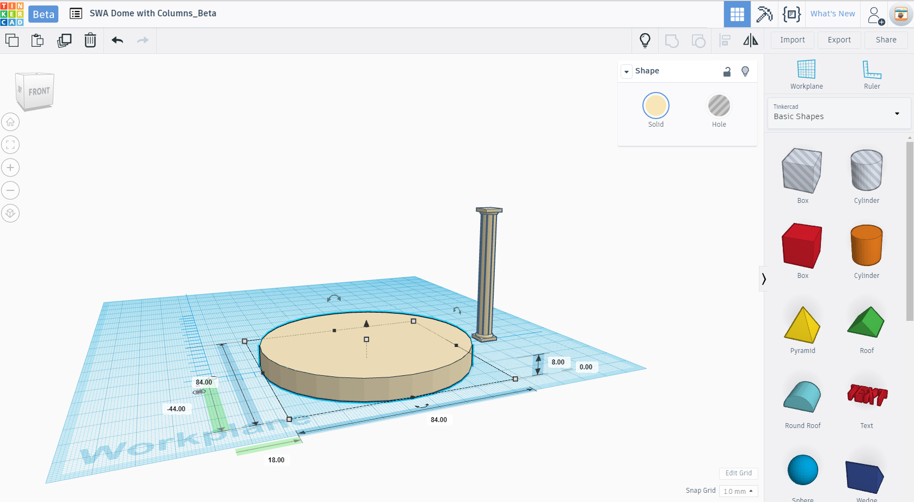Zoom out with minus button
The width and height of the screenshot is (914, 502).
[10, 190]
